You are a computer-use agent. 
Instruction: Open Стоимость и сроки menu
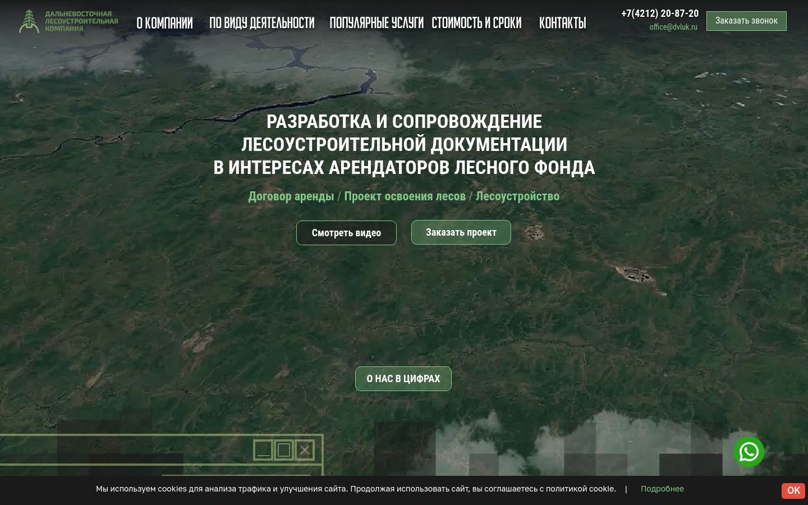tap(476, 23)
